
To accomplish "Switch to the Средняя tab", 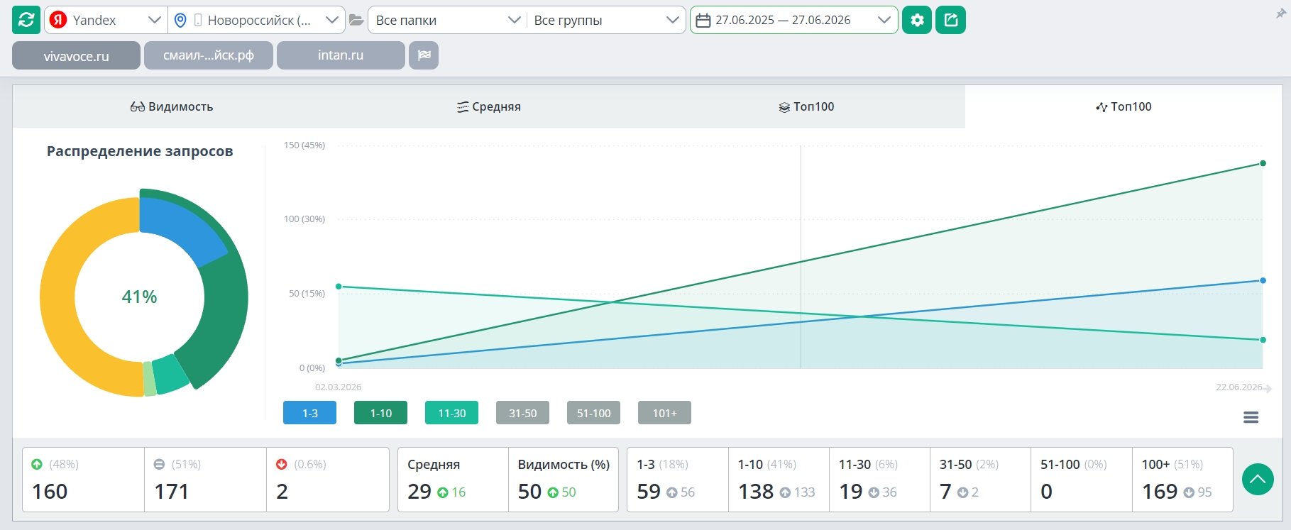I will point(489,106).
